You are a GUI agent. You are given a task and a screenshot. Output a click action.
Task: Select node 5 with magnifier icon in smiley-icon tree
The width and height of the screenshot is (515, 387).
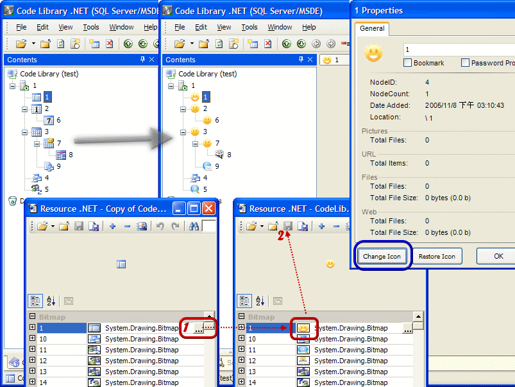pos(205,189)
